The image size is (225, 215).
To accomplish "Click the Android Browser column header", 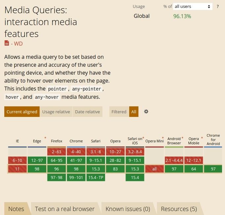I will (x=174, y=141).
